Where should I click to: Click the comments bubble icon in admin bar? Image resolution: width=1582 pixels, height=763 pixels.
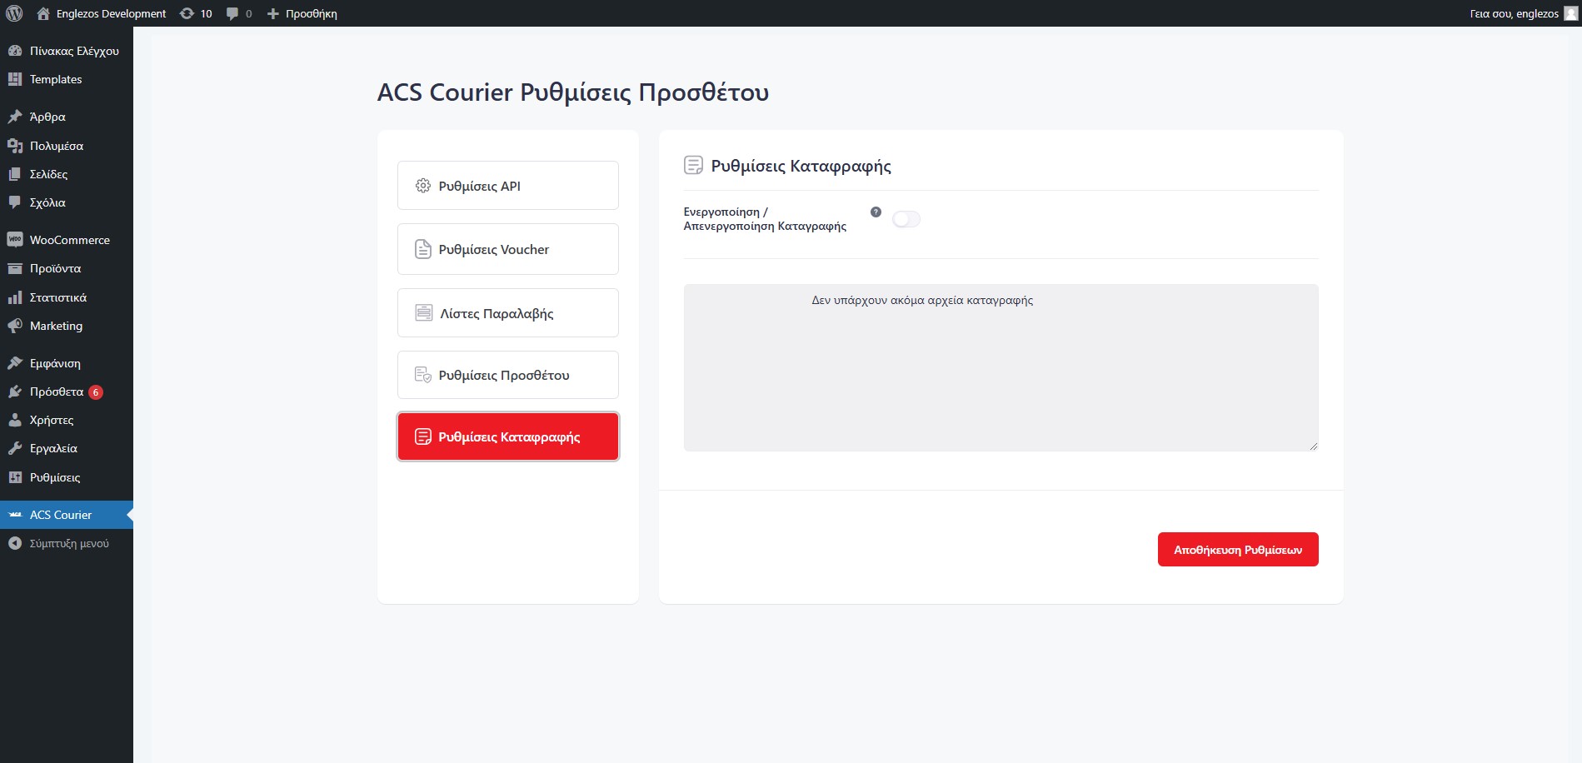pyautogui.click(x=232, y=13)
